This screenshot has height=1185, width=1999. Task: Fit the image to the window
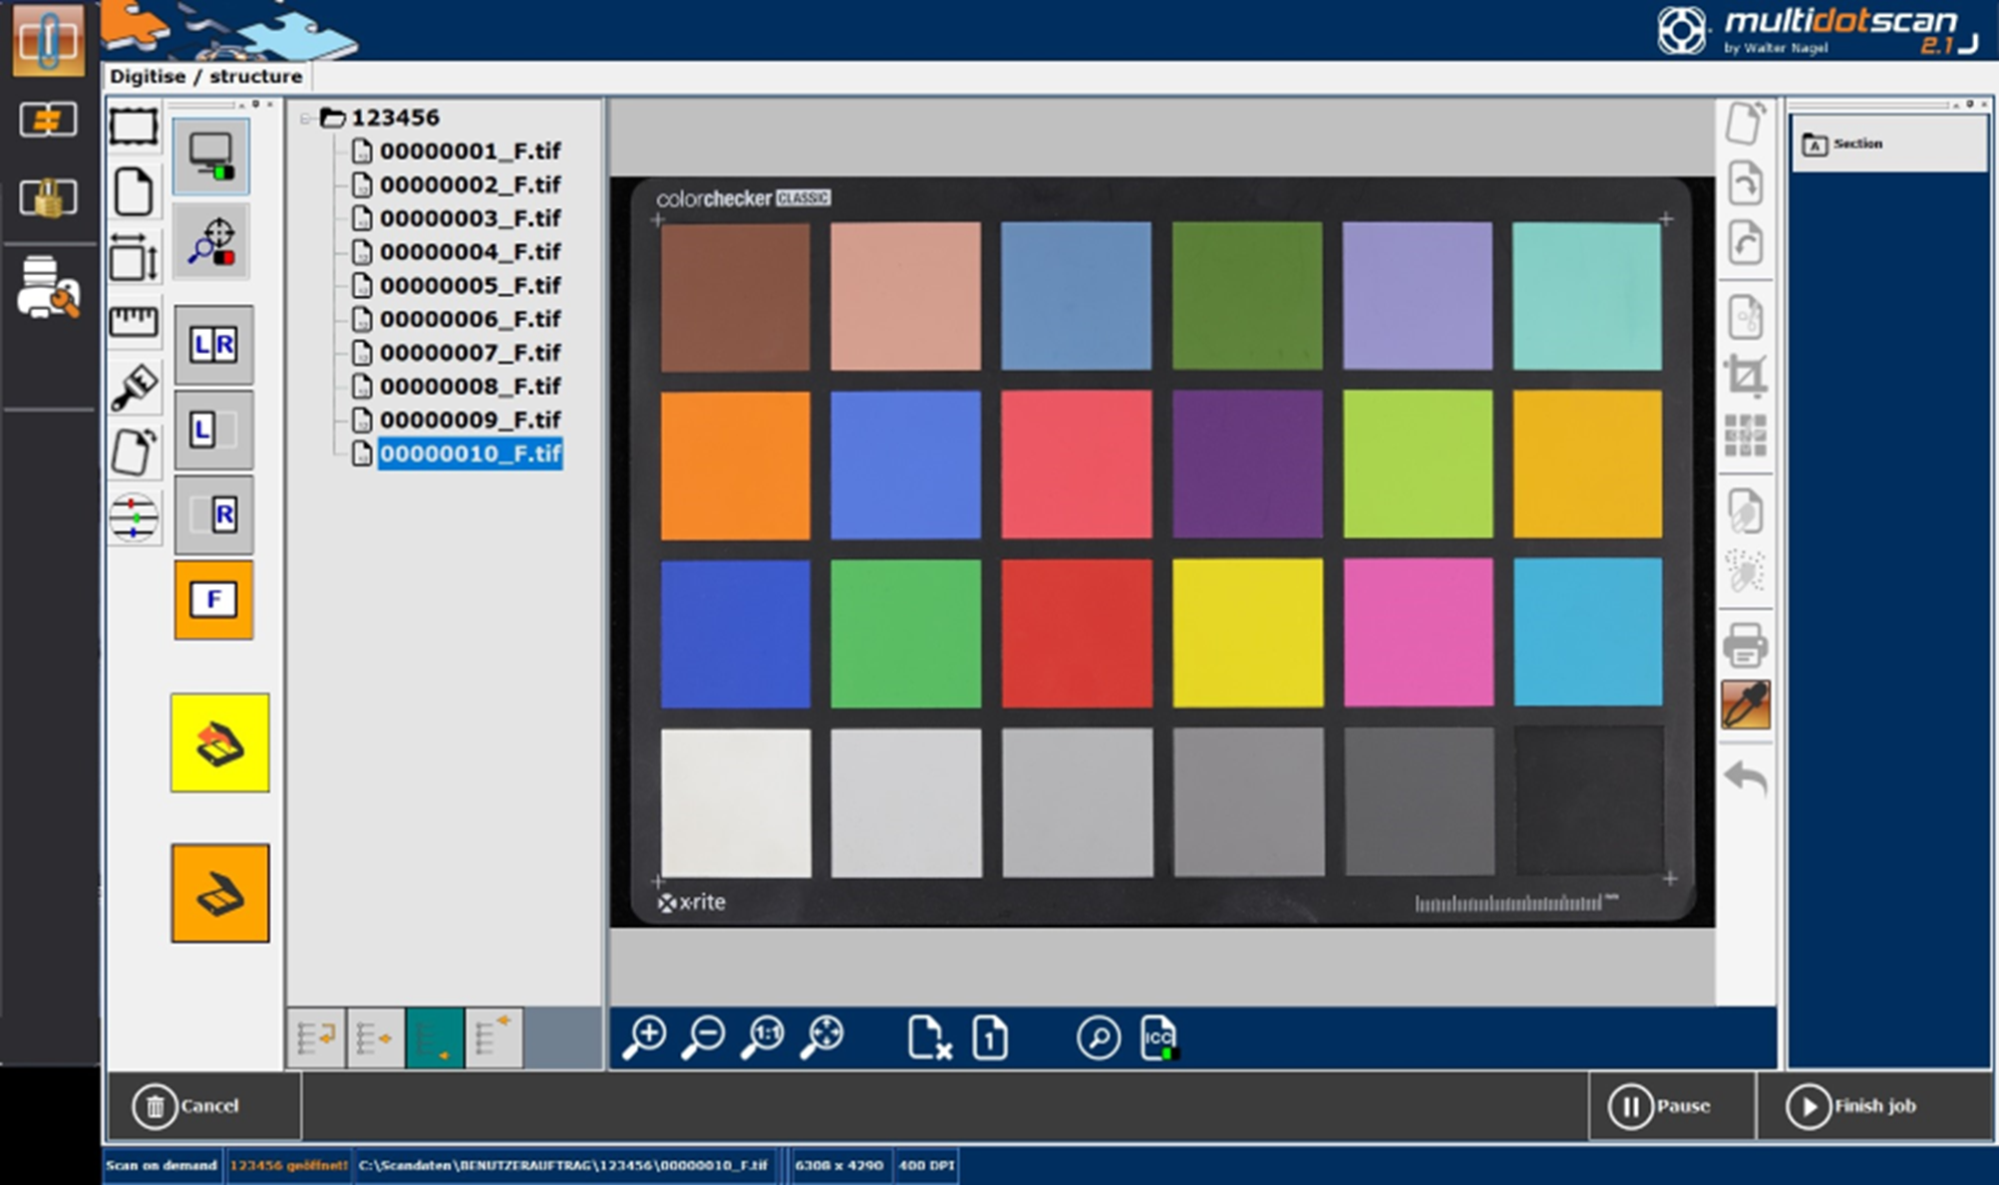[x=823, y=1037]
